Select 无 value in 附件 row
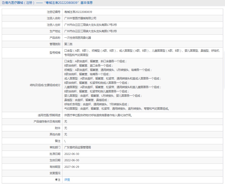225x184 pixels. tap(65, 128)
